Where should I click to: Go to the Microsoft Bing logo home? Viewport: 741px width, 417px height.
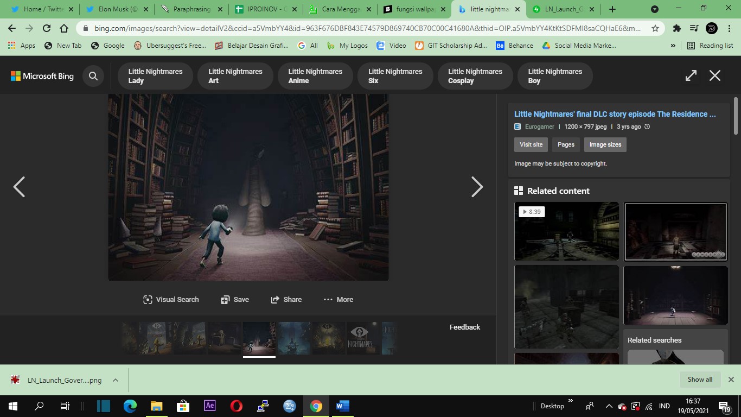(42, 76)
